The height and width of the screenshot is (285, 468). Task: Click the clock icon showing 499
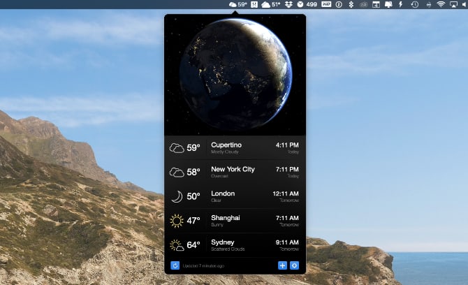click(307, 4)
